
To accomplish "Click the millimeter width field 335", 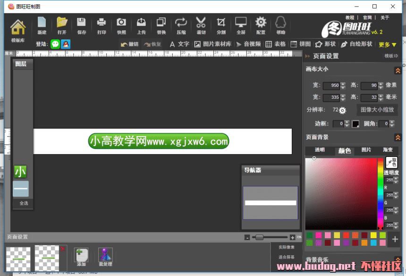I will (x=331, y=97).
